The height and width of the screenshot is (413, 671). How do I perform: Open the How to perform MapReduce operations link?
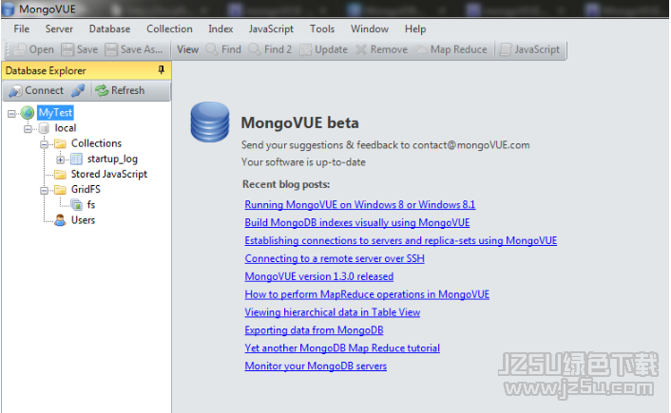point(367,294)
